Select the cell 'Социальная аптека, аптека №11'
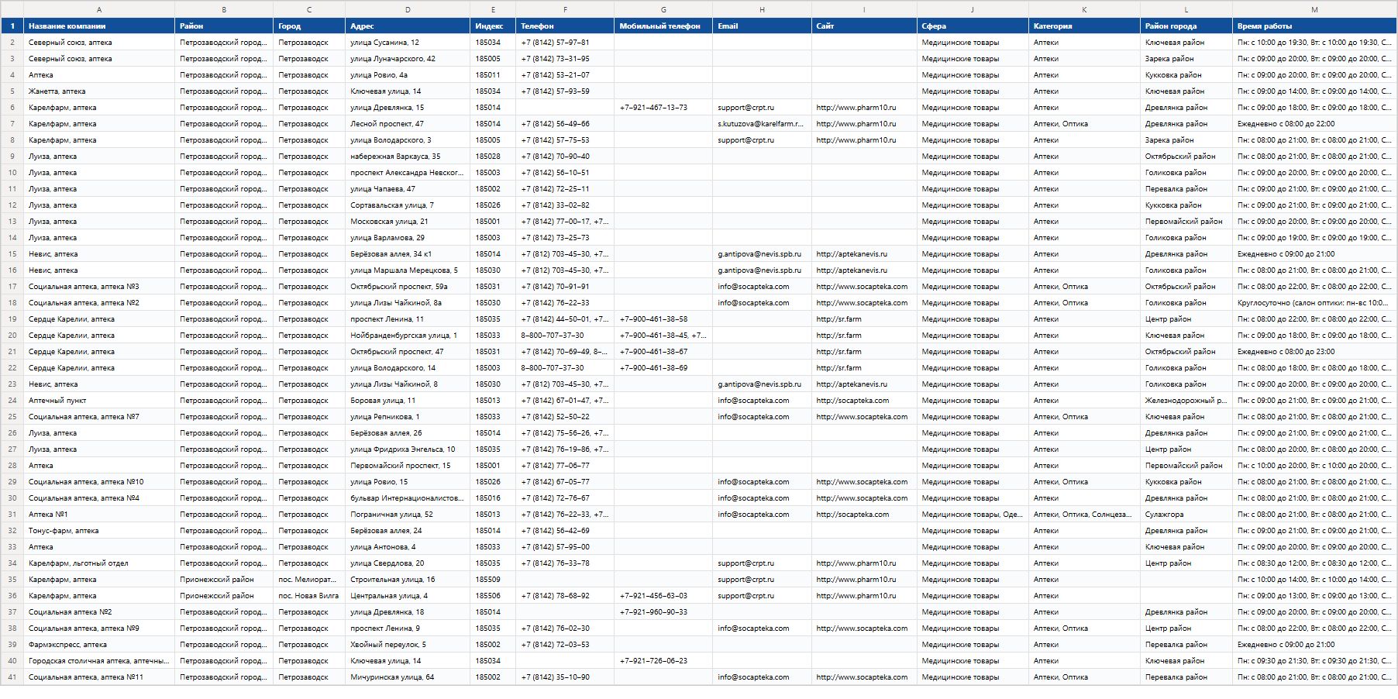1398x699 pixels. (99, 677)
